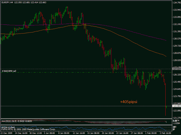181x135 pixels.
Task: Click the 8 Jan 00:00 time label
Action: (x=64, y=133)
